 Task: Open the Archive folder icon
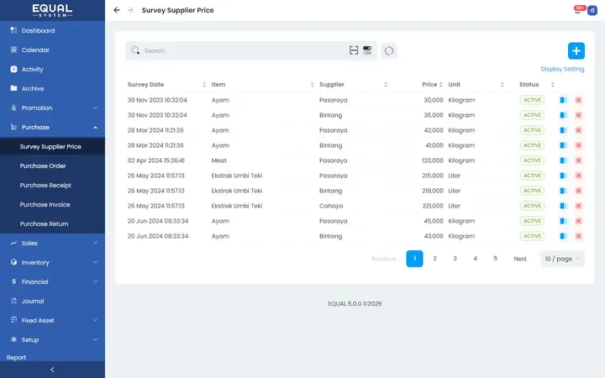tap(13, 88)
